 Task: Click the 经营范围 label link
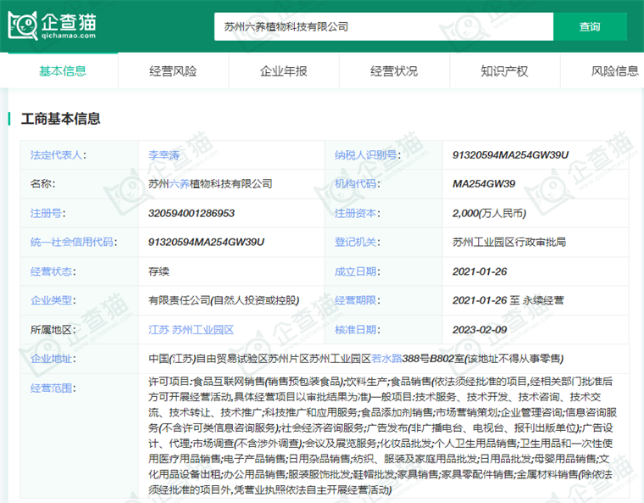pos(51,388)
